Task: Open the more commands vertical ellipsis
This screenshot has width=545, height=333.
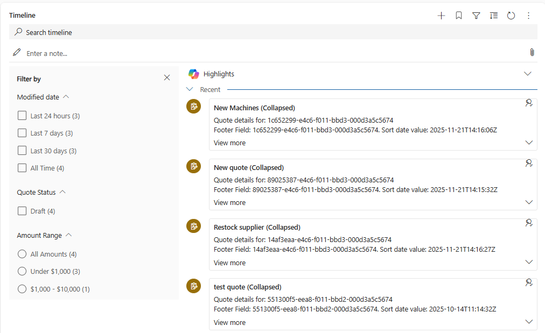Action: click(528, 16)
